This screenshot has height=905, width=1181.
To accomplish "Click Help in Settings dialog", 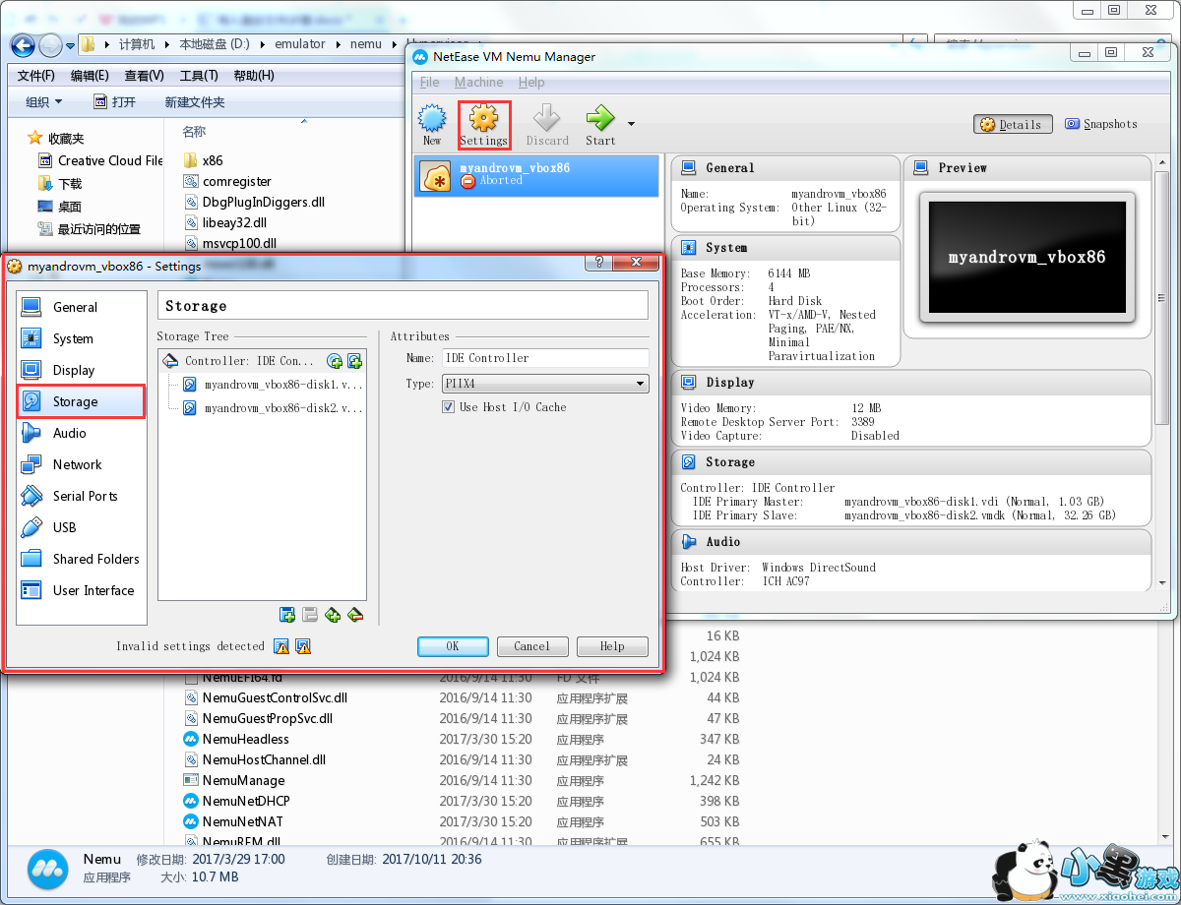I will pos(612,646).
